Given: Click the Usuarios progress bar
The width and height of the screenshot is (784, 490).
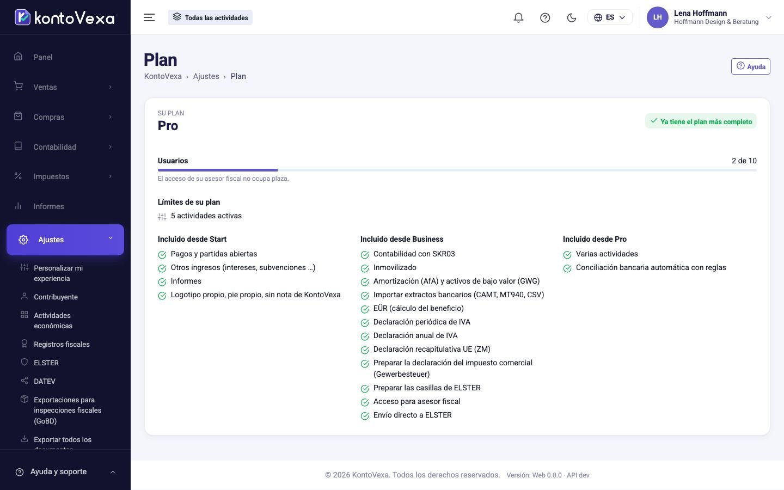Looking at the screenshot, I should (x=457, y=170).
